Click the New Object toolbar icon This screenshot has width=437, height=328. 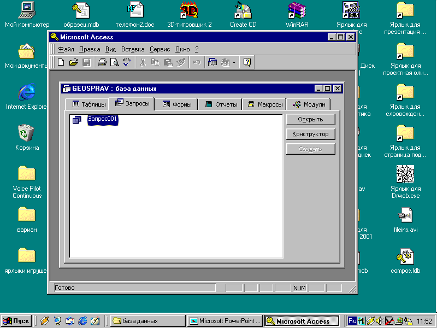point(225,62)
